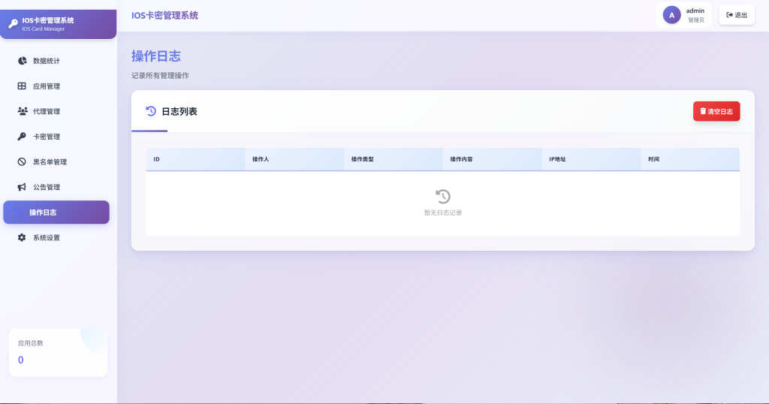Viewport: 769px width, 404px height.
Task: Click the ban icon beside 黑名单管理
Action: [x=22, y=162]
